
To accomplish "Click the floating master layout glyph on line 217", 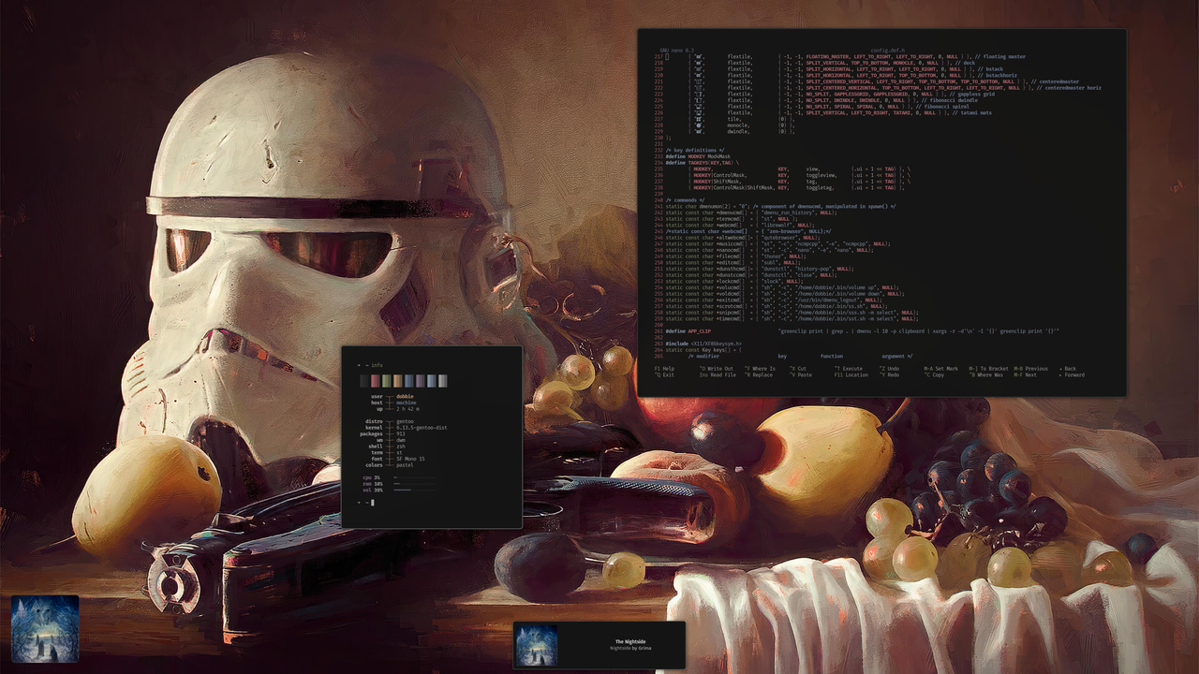I will tap(699, 56).
